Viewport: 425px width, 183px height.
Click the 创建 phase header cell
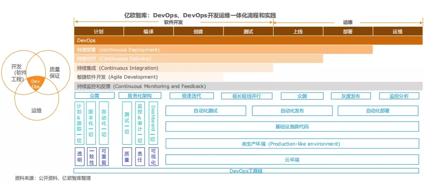(x=198, y=31)
